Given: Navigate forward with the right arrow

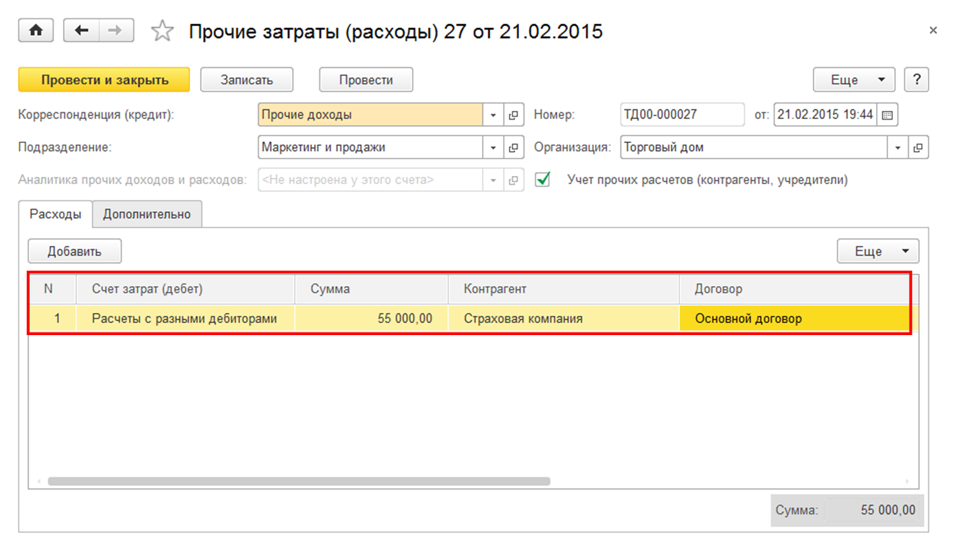Looking at the screenshot, I should point(116,31).
